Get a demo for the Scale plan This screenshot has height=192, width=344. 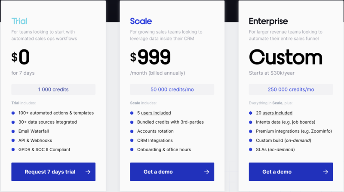pyautogui.click(x=172, y=172)
